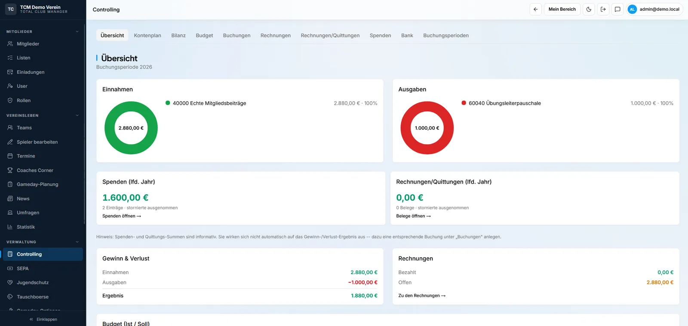Click the AL user avatar
The image size is (688, 326).
(x=632, y=9)
